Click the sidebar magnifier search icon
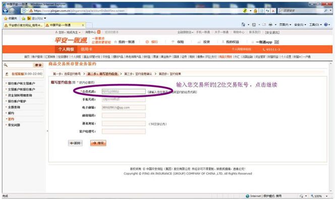This screenshot has height=200, width=336. point(6,65)
